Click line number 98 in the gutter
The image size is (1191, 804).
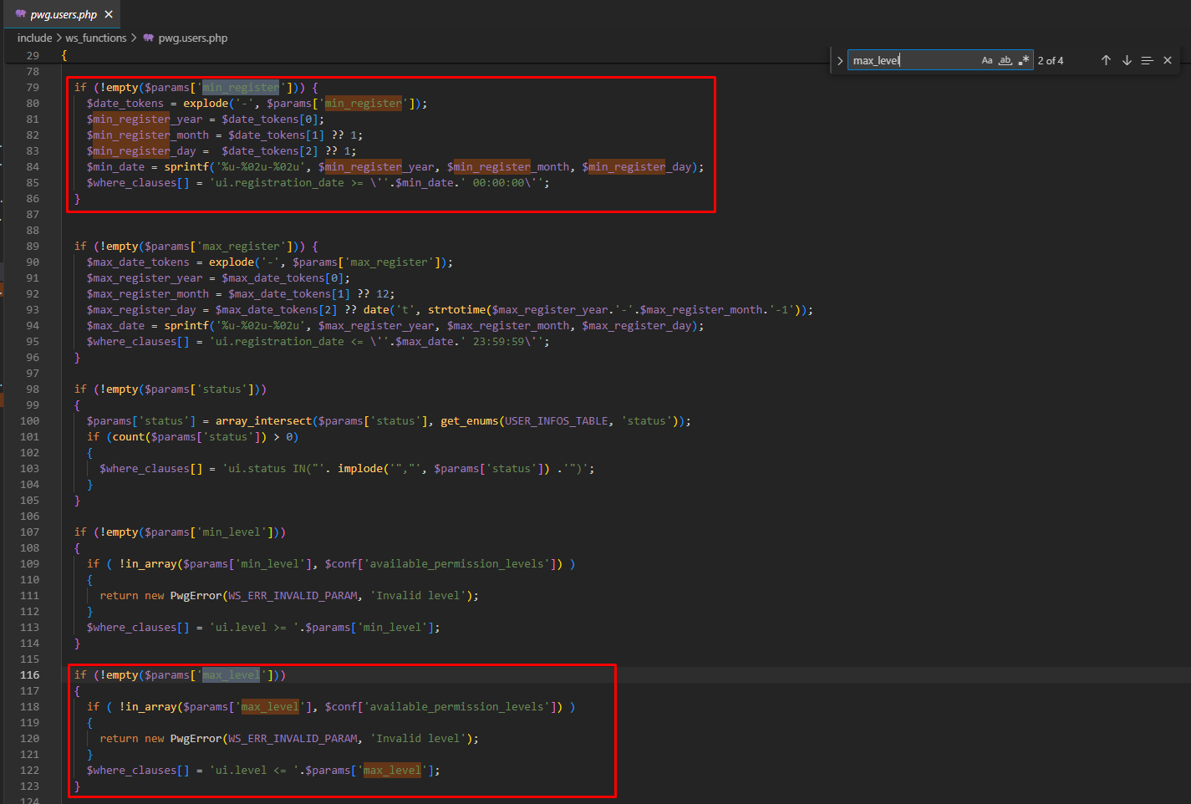pos(33,389)
